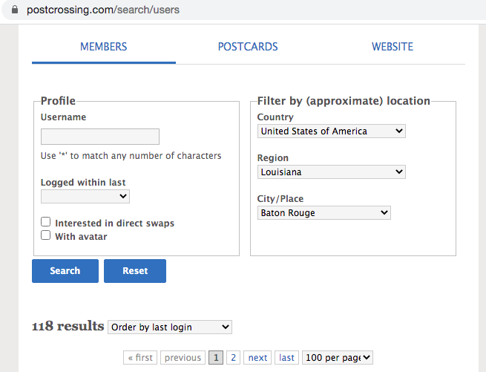Click the Reset button
This screenshot has height=372, width=486.
point(135,271)
